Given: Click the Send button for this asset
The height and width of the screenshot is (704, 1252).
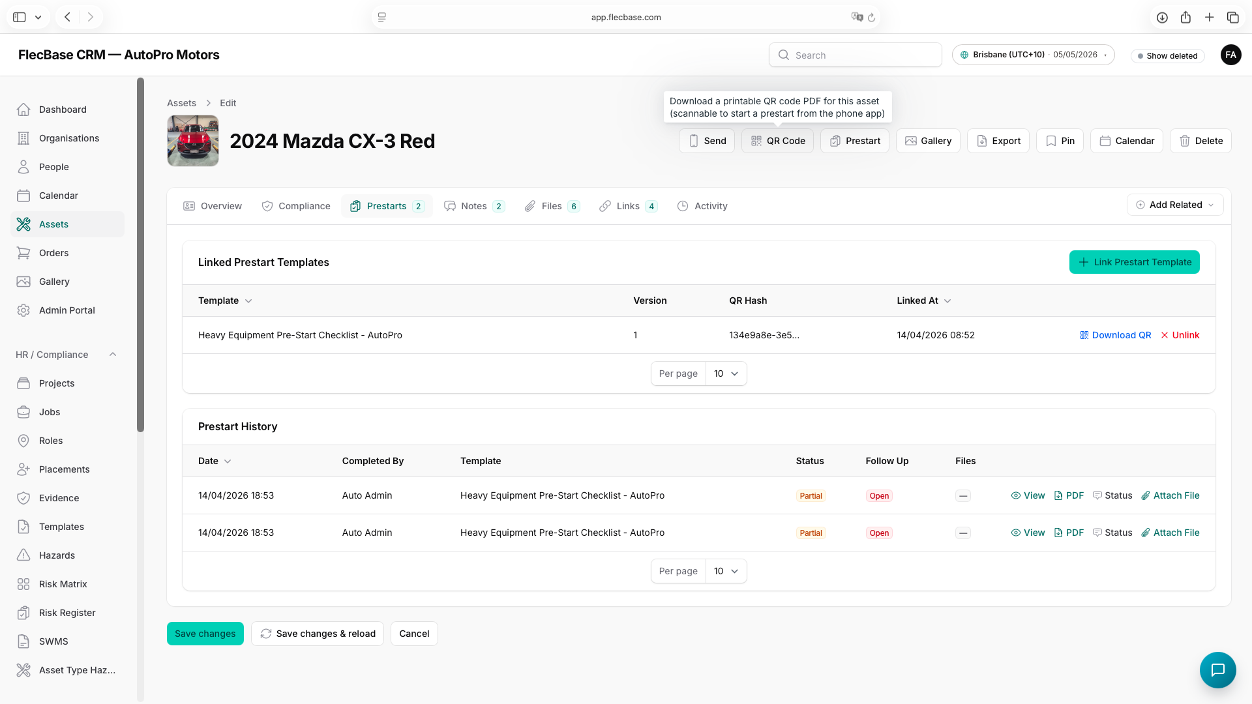Looking at the screenshot, I should click(707, 141).
